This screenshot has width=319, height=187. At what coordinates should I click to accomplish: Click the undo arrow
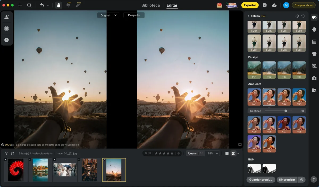[x=42, y=5]
